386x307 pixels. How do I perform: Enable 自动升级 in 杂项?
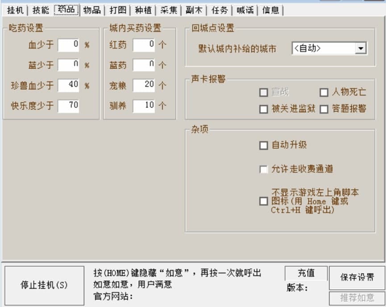click(264, 144)
